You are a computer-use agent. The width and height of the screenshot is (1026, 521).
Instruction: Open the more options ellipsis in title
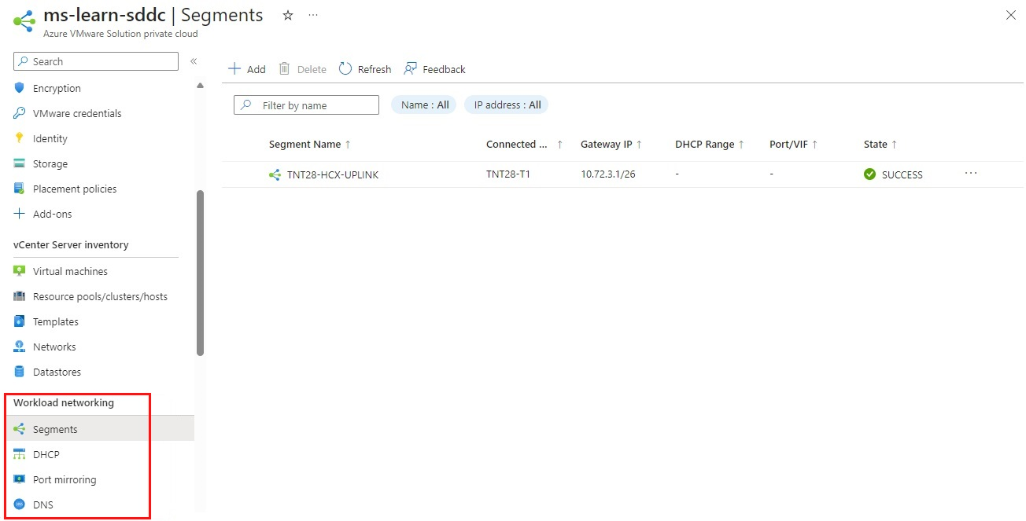(313, 15)
